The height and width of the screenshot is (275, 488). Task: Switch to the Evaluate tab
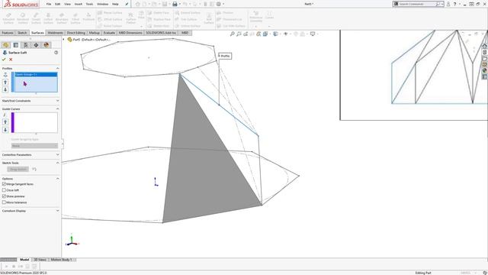(x=109, y=33)
